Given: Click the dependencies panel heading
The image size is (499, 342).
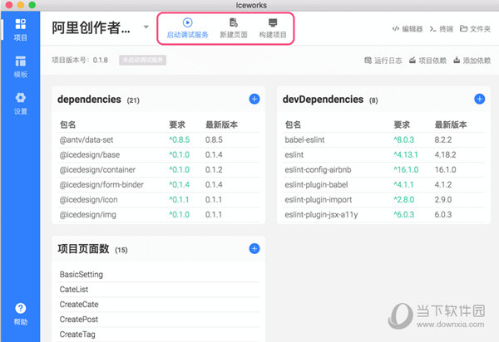Looking at the screenshot, I should pos(89,100).
